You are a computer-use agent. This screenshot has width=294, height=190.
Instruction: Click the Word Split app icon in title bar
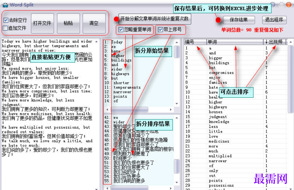point(5,5)
